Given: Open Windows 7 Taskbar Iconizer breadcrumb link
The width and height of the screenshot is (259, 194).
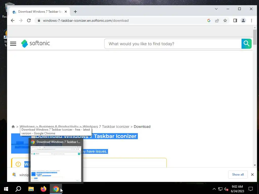Looking at the screenshot, I should point(106,127).
